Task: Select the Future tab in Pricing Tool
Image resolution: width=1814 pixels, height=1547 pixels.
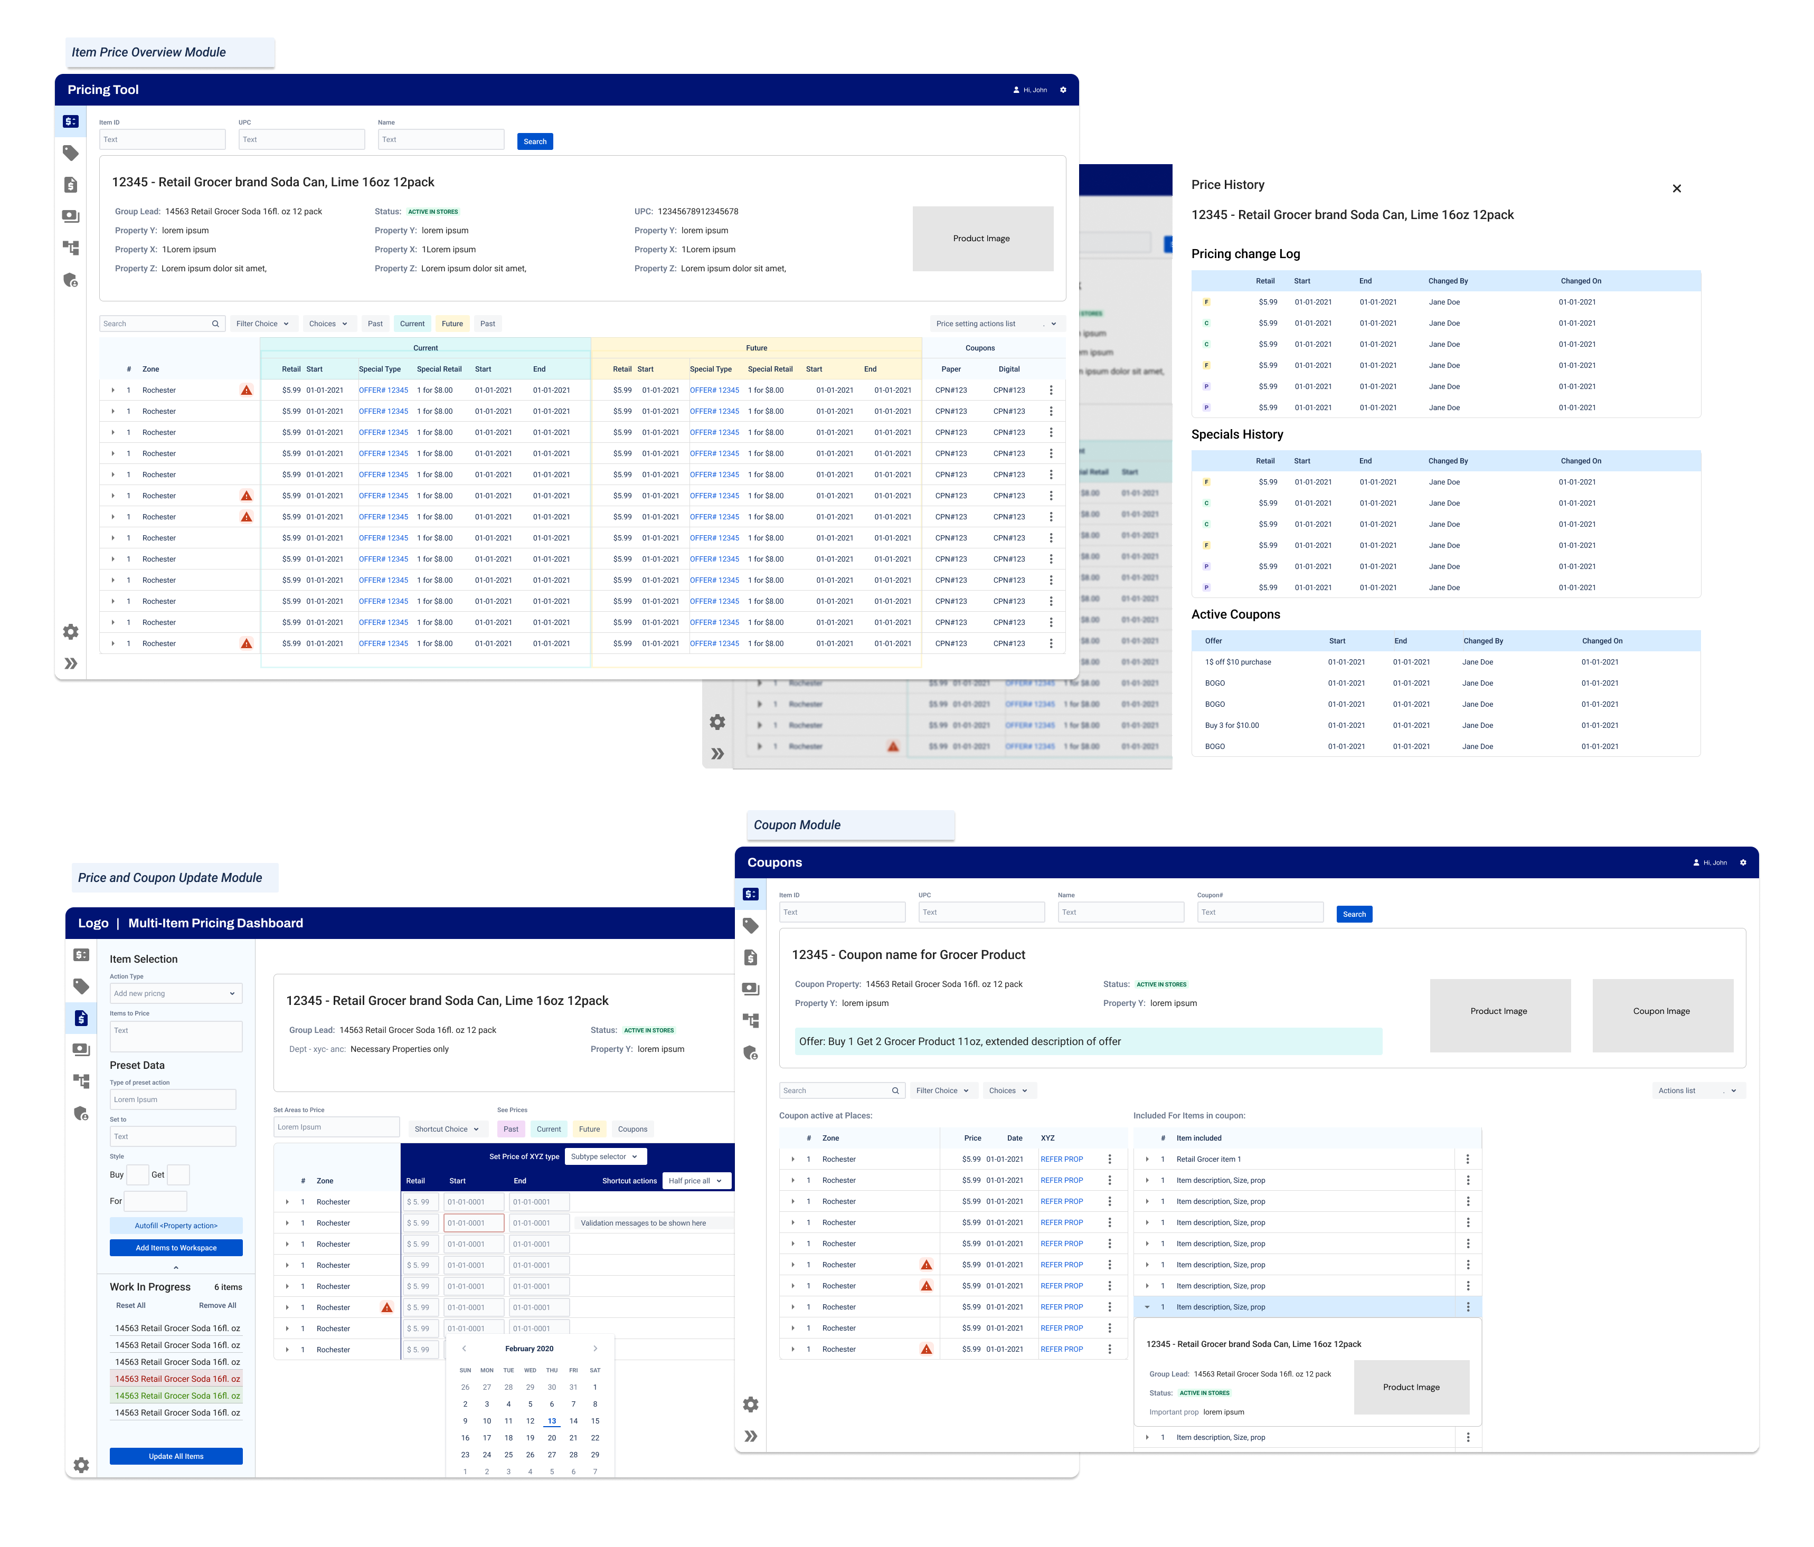Action: [452, 324]
